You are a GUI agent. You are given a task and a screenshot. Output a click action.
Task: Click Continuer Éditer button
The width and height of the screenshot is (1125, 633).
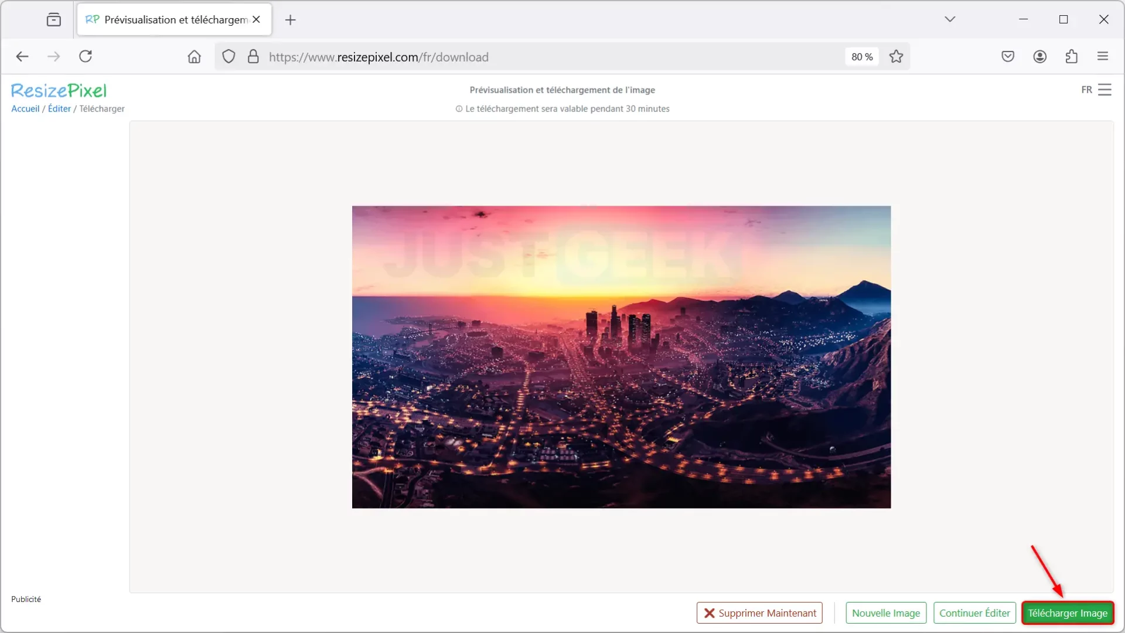tap(974, 613)
